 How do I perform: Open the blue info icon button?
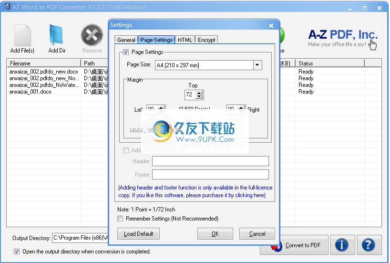(342, 245)
